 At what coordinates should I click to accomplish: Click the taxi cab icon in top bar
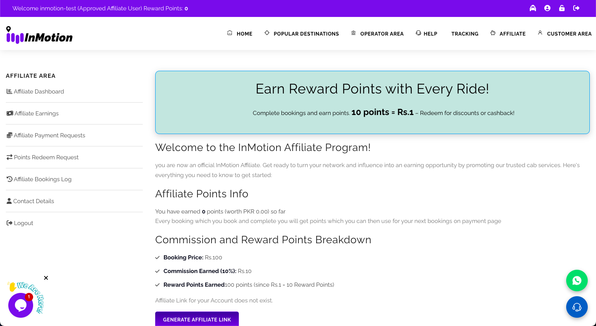pos(533,8)
